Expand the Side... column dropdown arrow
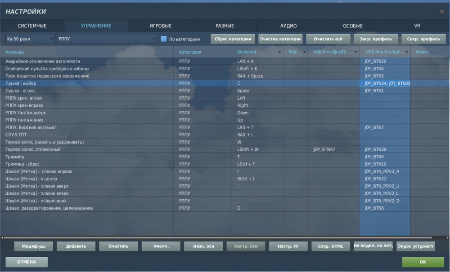 pyautogui.click(x=305, y=52)
